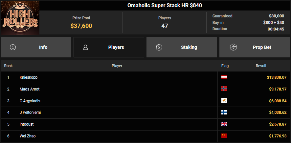Click the Player column header
The height and width of the screenshot is (143, 291).
point(117,66)
